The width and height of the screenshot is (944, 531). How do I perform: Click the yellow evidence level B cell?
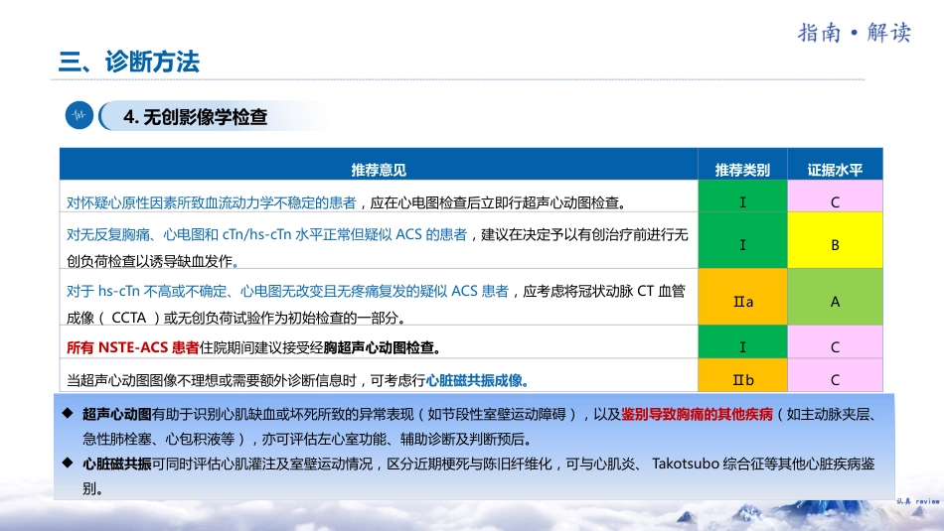[835, 240]
